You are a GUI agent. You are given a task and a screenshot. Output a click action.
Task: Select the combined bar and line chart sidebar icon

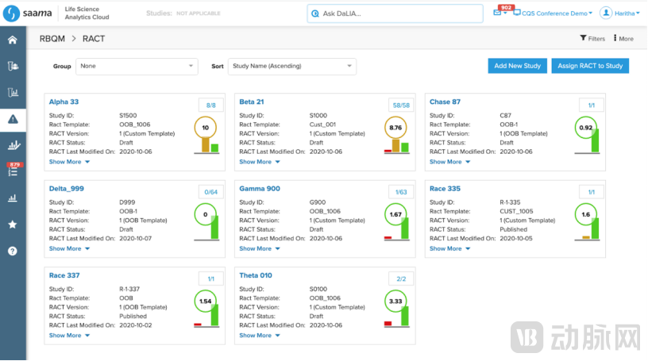point(13,145)
